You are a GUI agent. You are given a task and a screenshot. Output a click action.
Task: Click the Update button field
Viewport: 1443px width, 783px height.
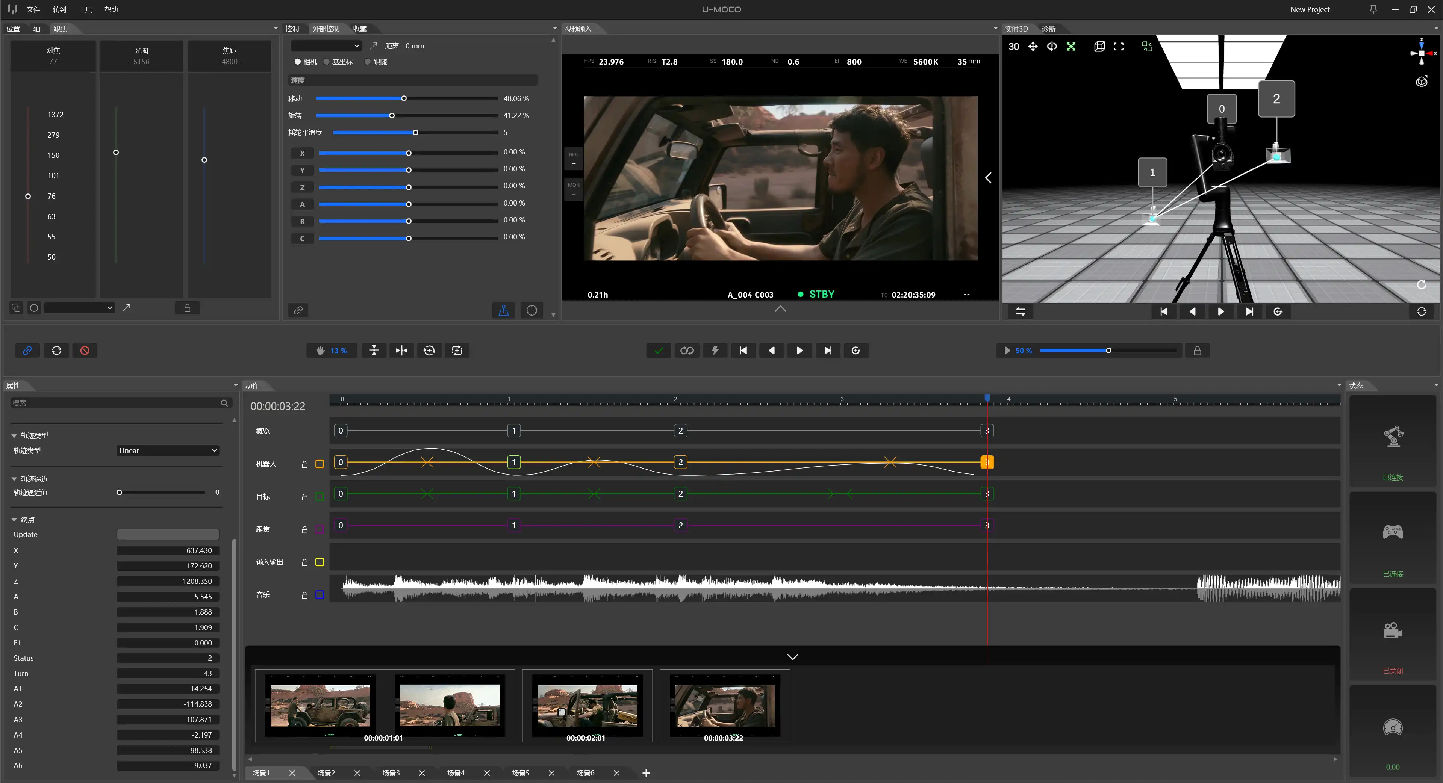(x=168, y=535)
